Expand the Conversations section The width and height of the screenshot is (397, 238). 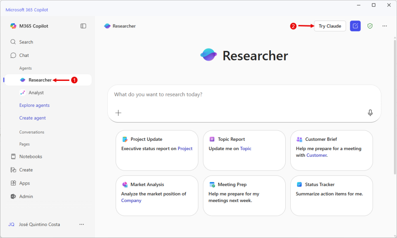click(x=32, y=132)
